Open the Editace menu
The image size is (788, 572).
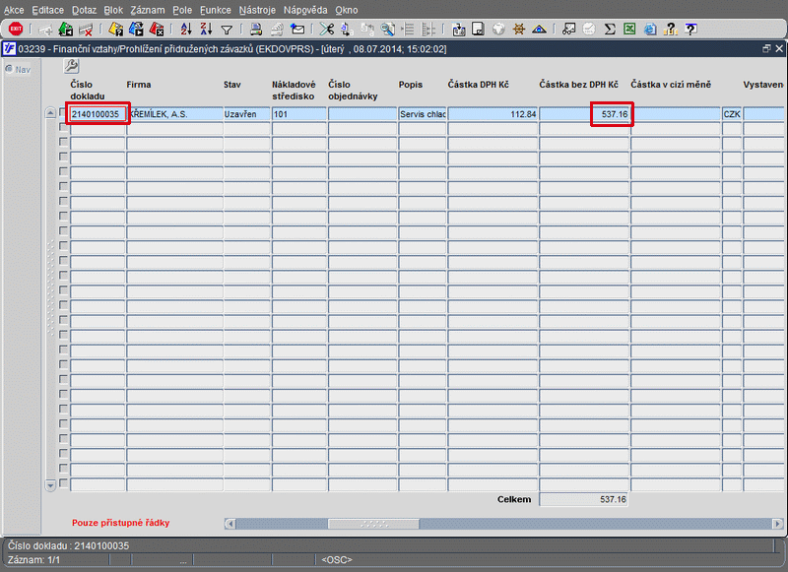tap(47, 10)
